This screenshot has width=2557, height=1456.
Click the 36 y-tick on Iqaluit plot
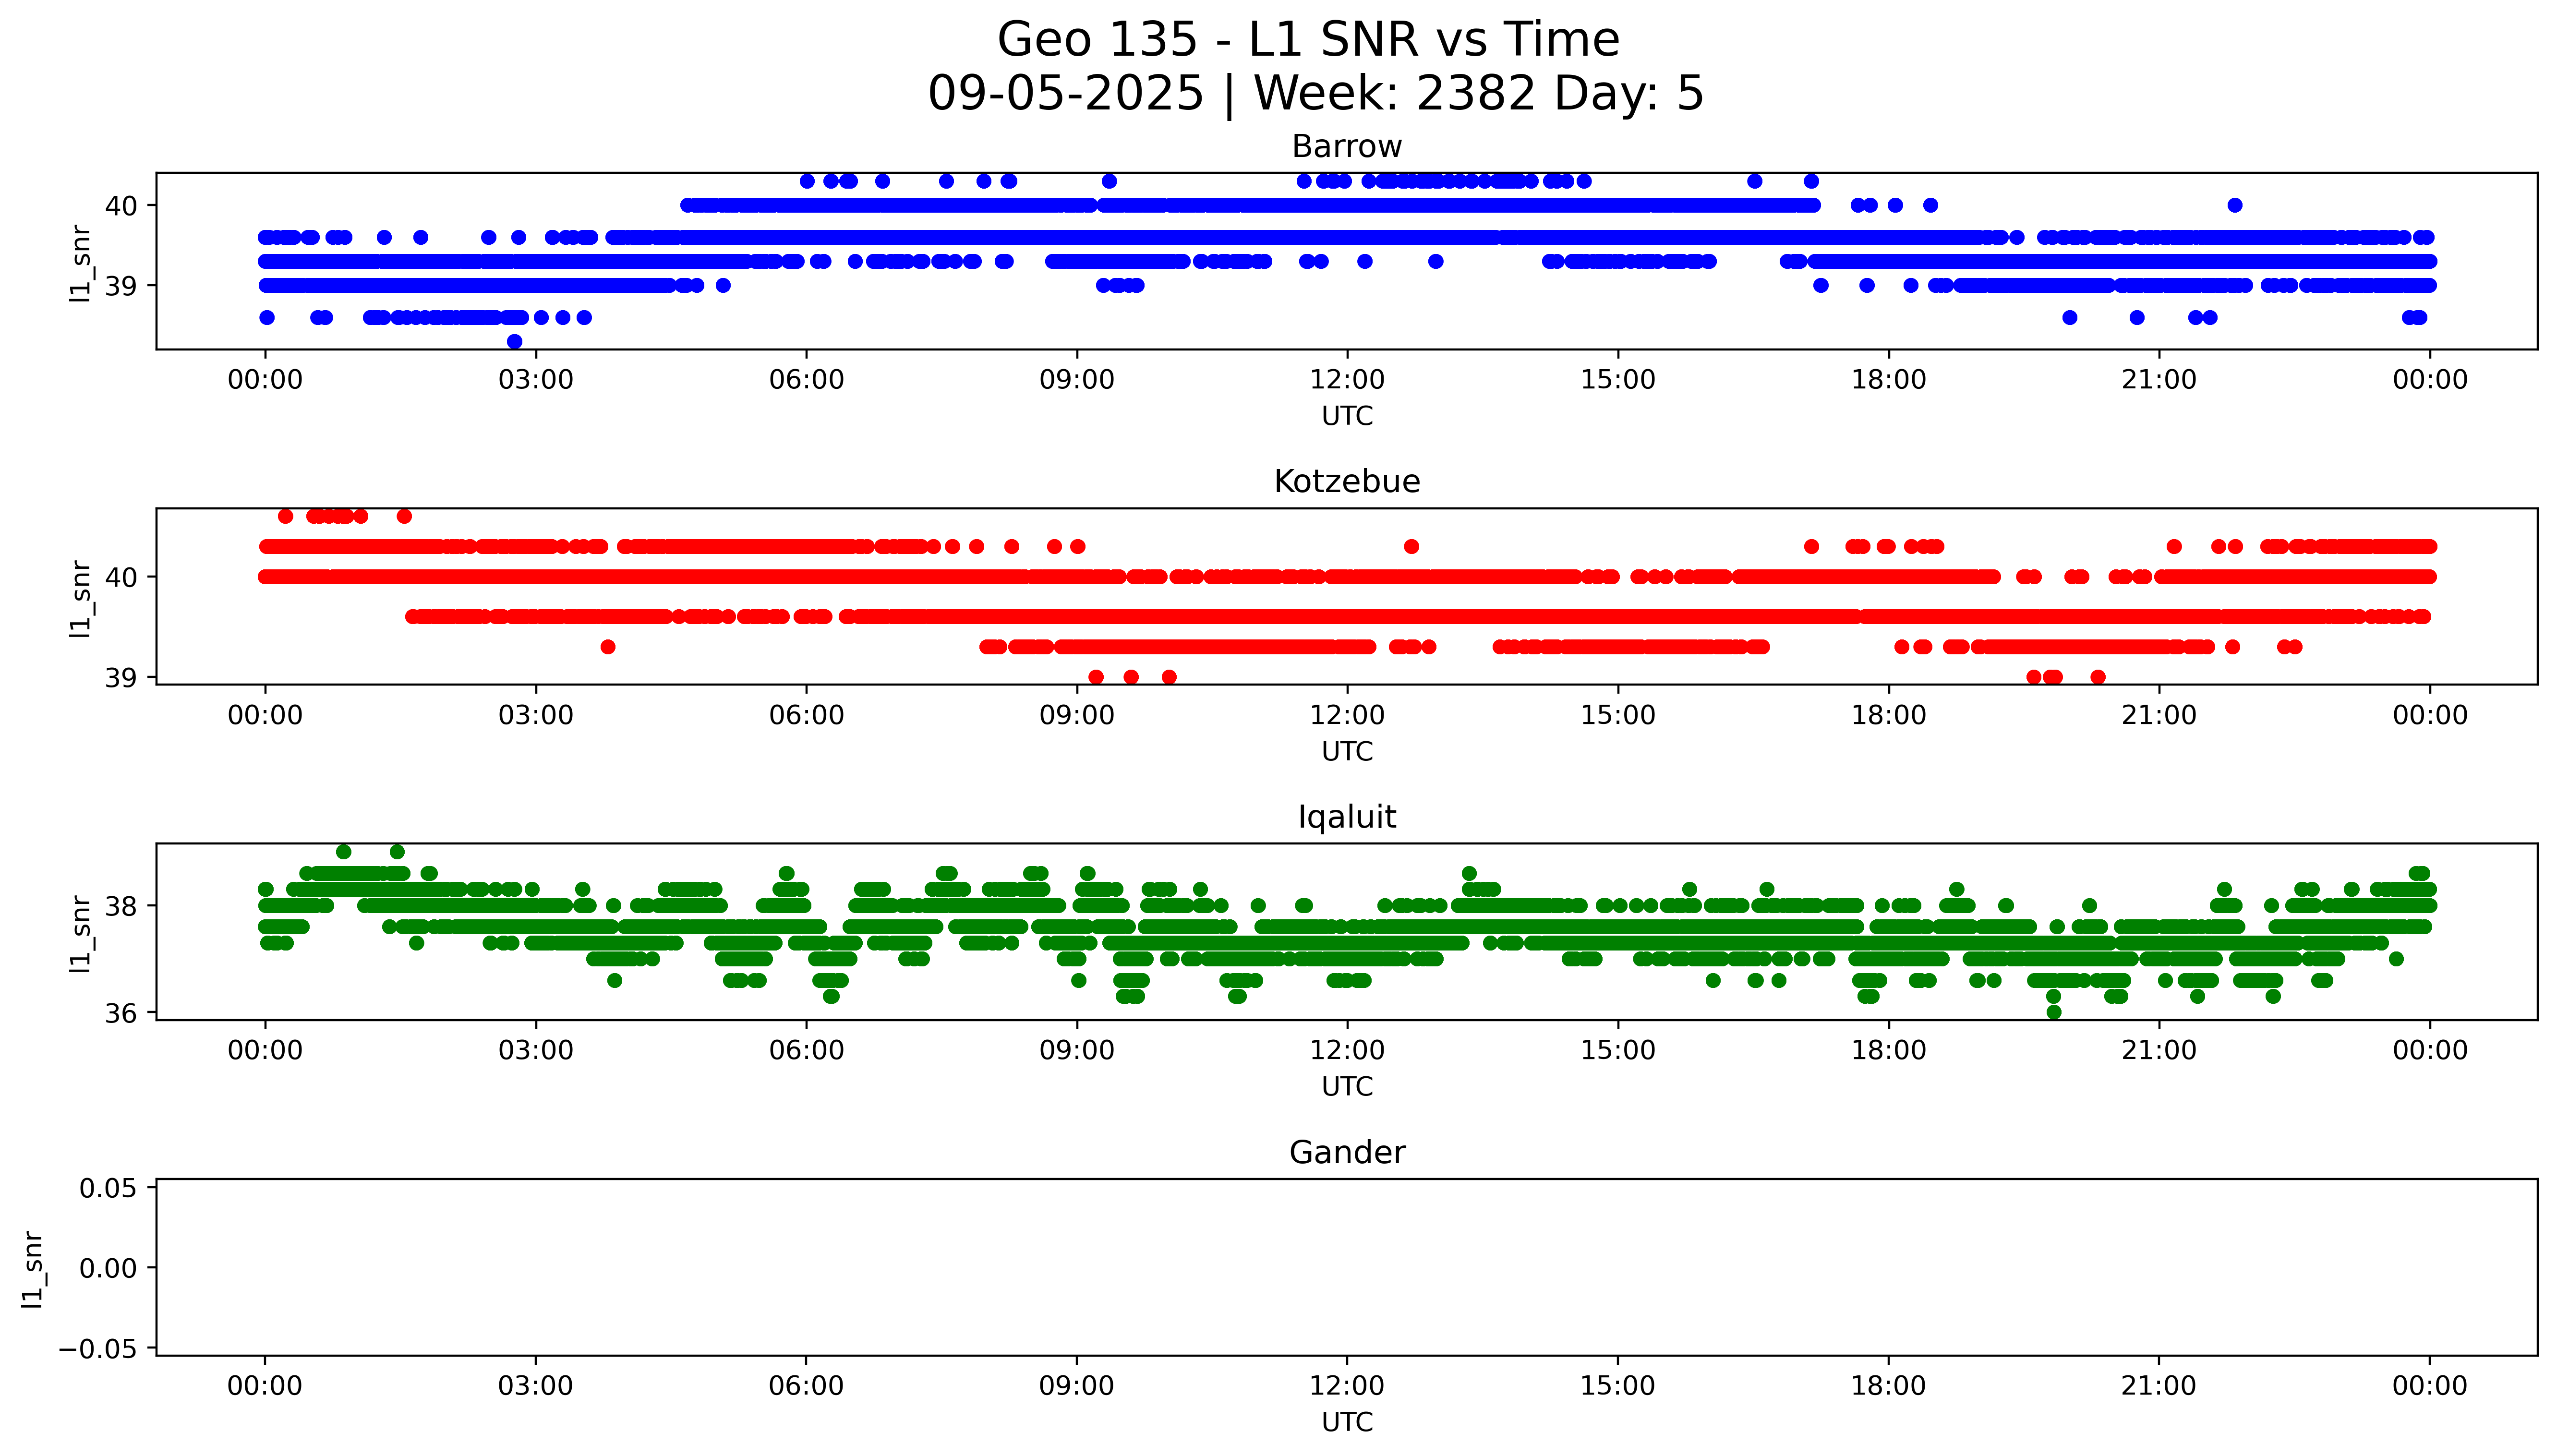[121, 1013]
